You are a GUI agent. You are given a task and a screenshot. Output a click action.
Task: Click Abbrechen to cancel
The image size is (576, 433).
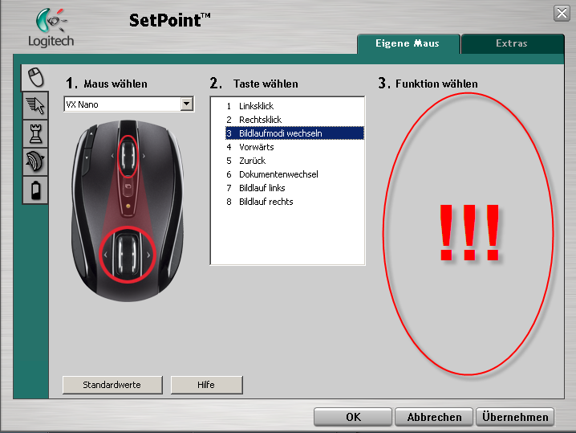click(x=434, y=417)
